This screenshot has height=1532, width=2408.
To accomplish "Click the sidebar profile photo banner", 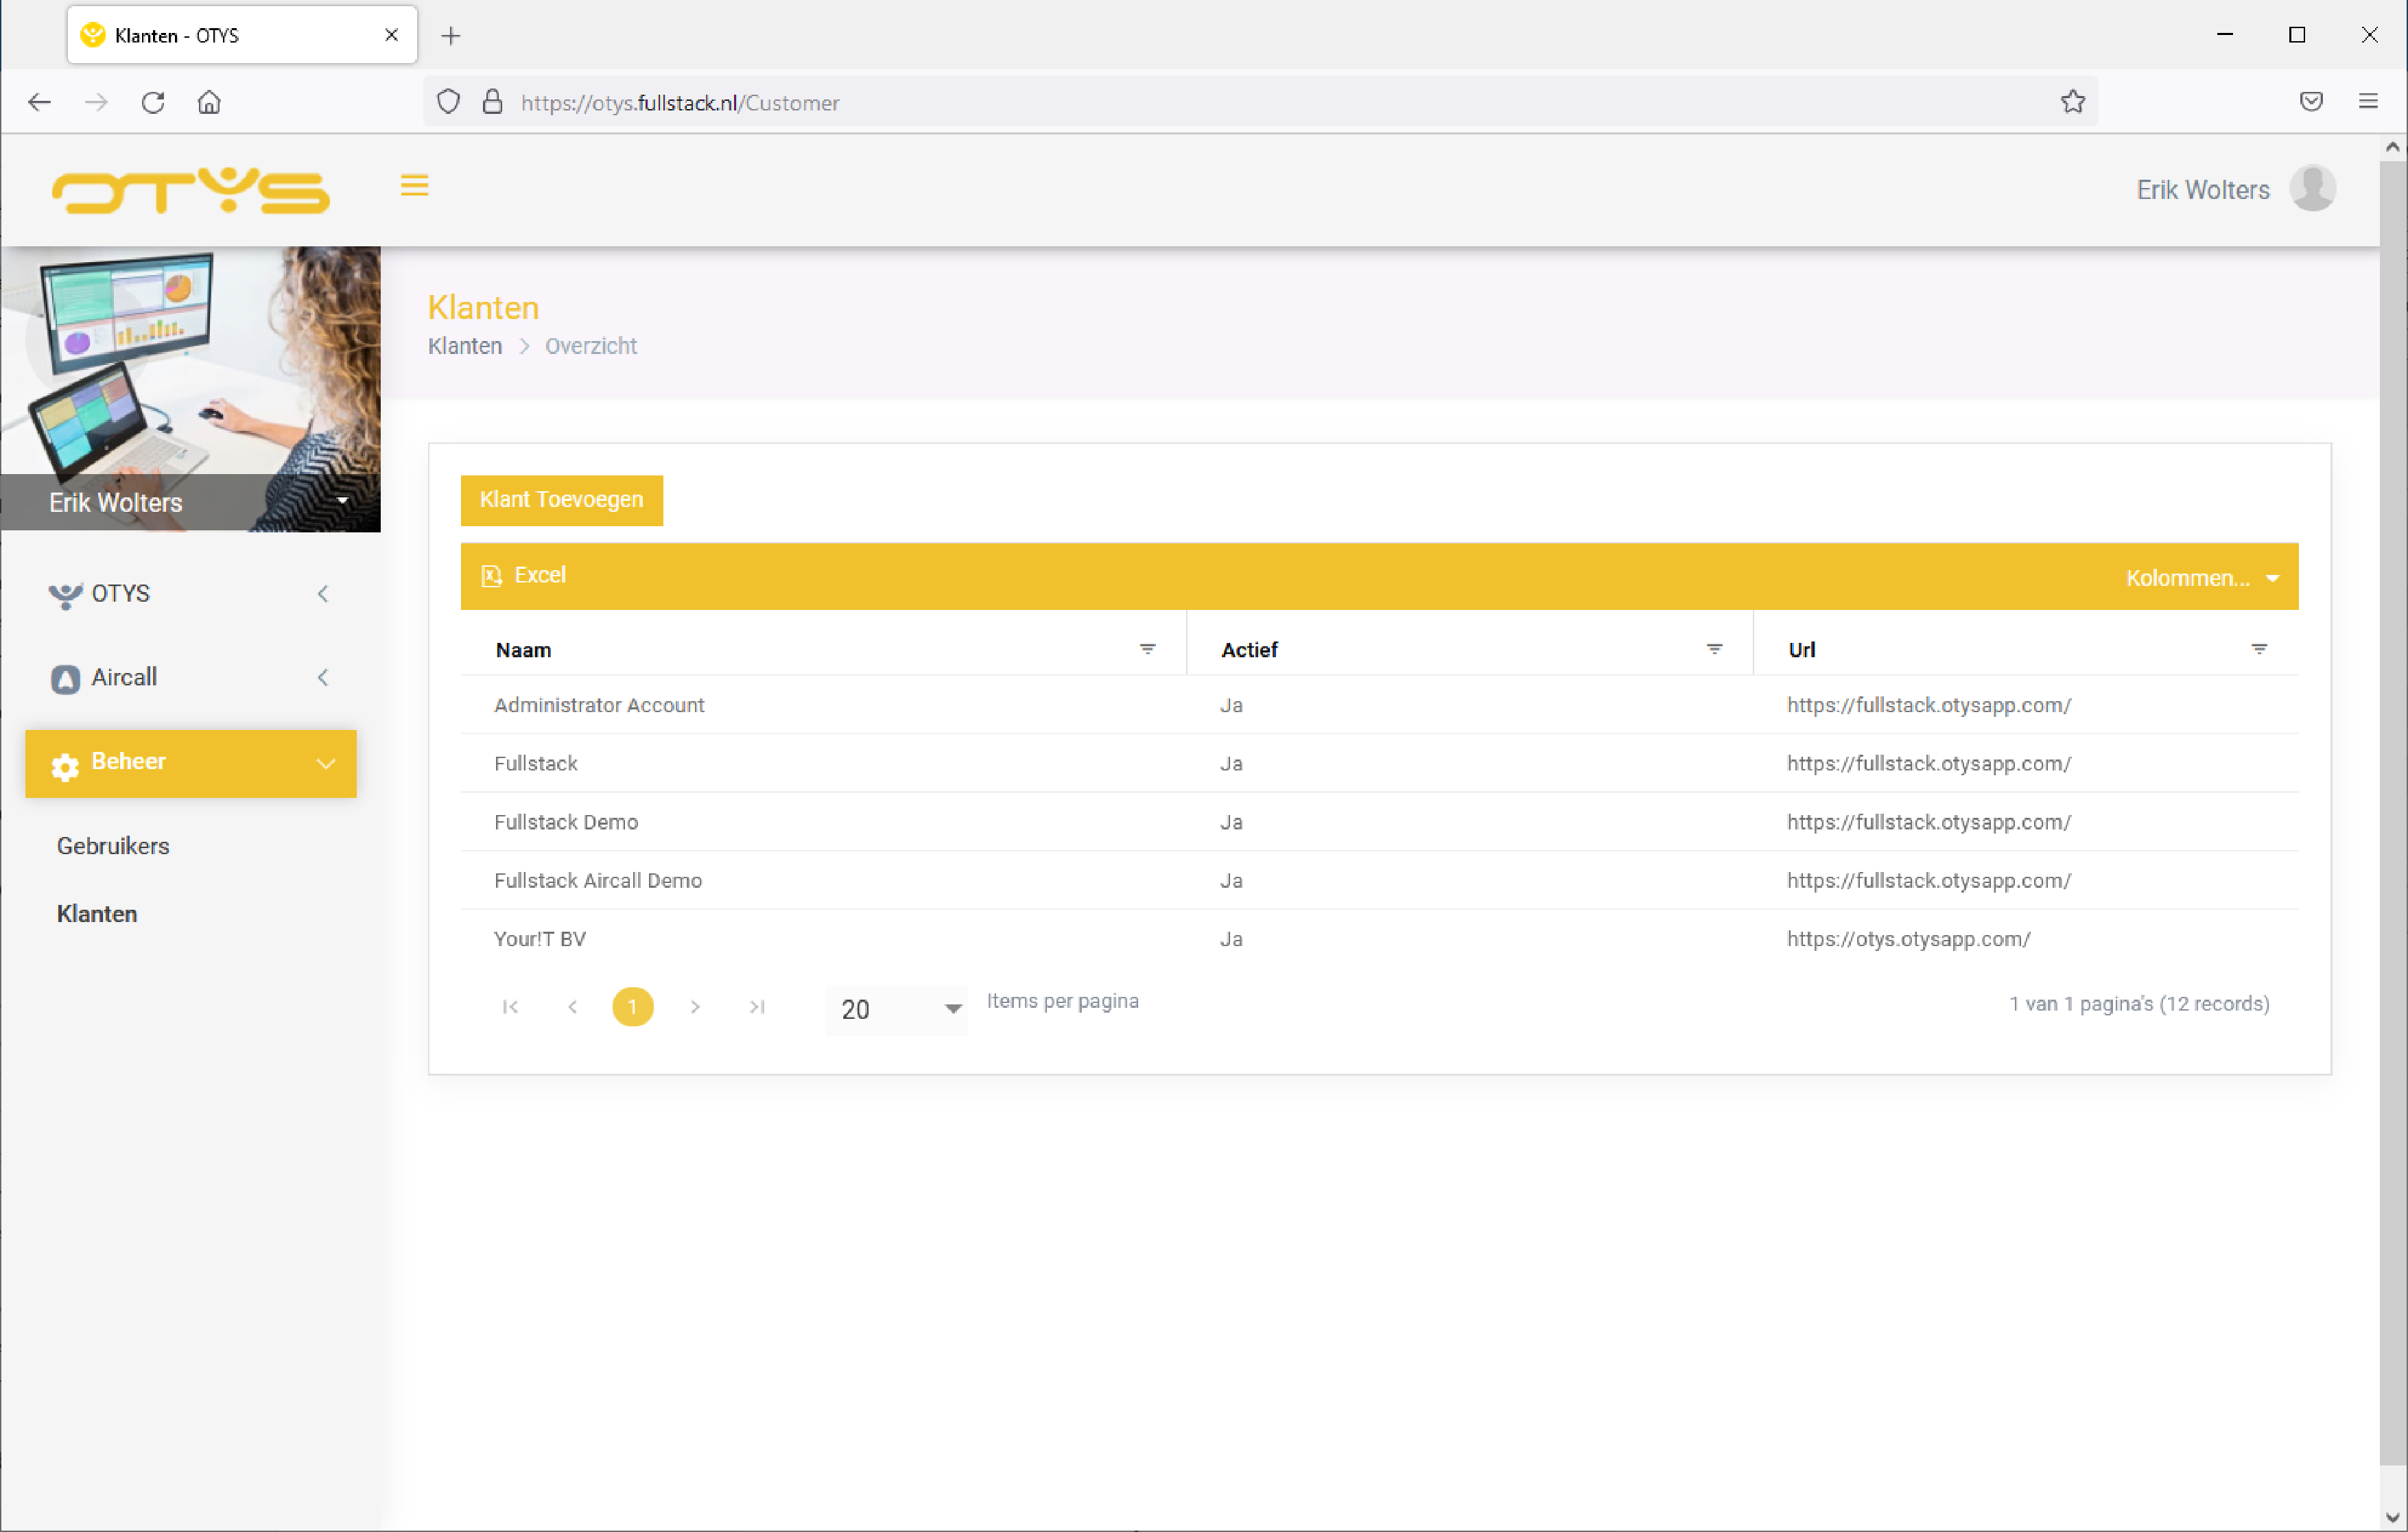I will tap(190, 388).
